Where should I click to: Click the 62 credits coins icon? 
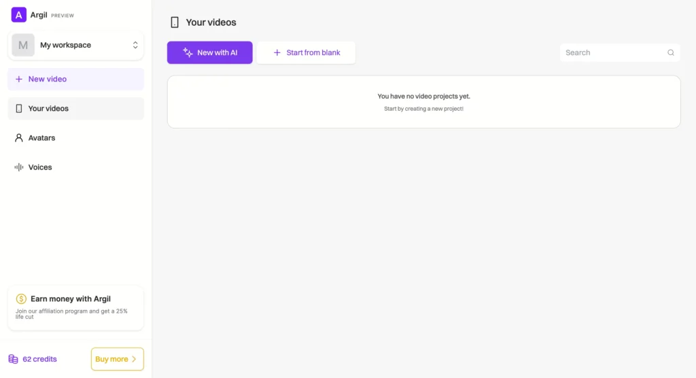[14, 359]
